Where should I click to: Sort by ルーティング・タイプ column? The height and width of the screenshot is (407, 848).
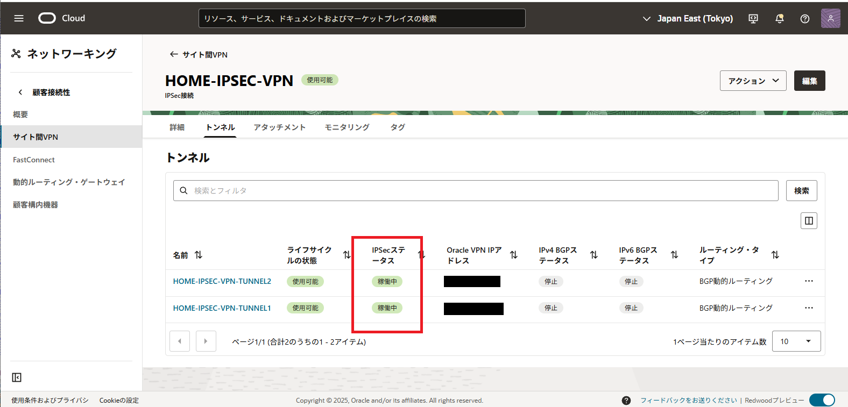point(775,255)
